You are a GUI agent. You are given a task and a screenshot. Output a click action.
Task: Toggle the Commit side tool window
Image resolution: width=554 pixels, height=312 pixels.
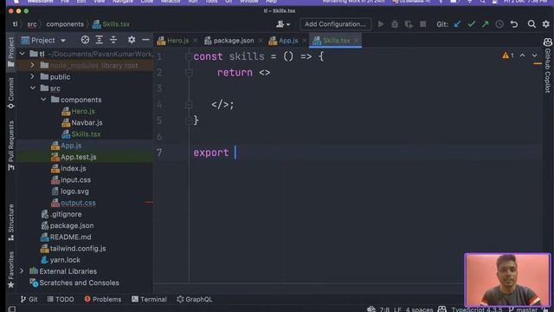[11, 93]
